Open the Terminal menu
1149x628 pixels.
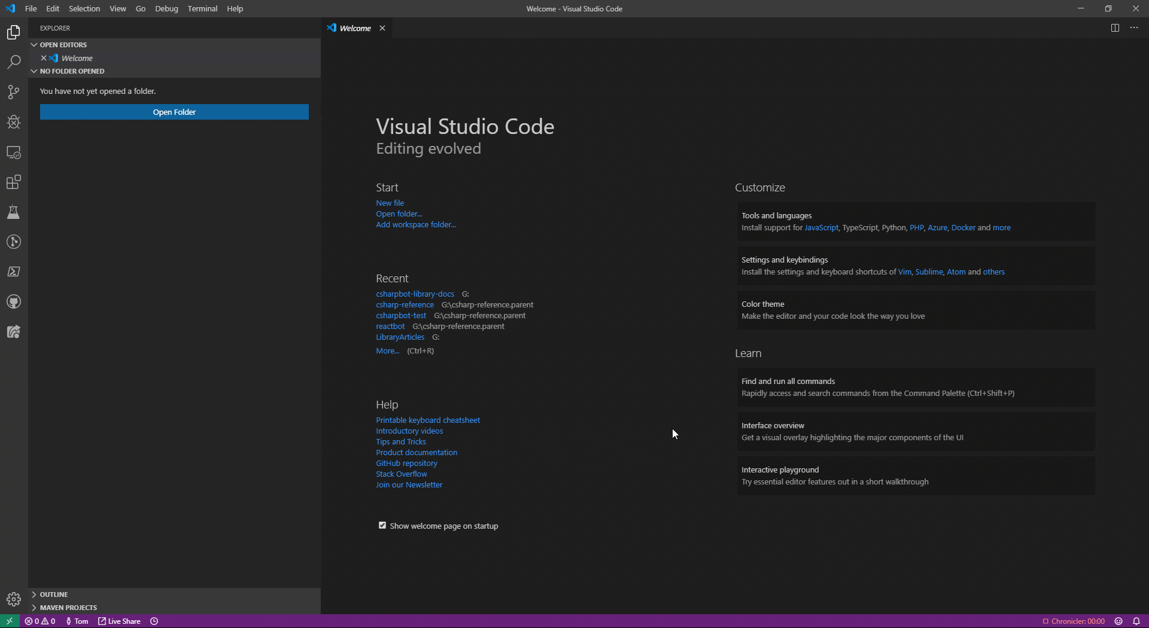(x=202, y=8)
